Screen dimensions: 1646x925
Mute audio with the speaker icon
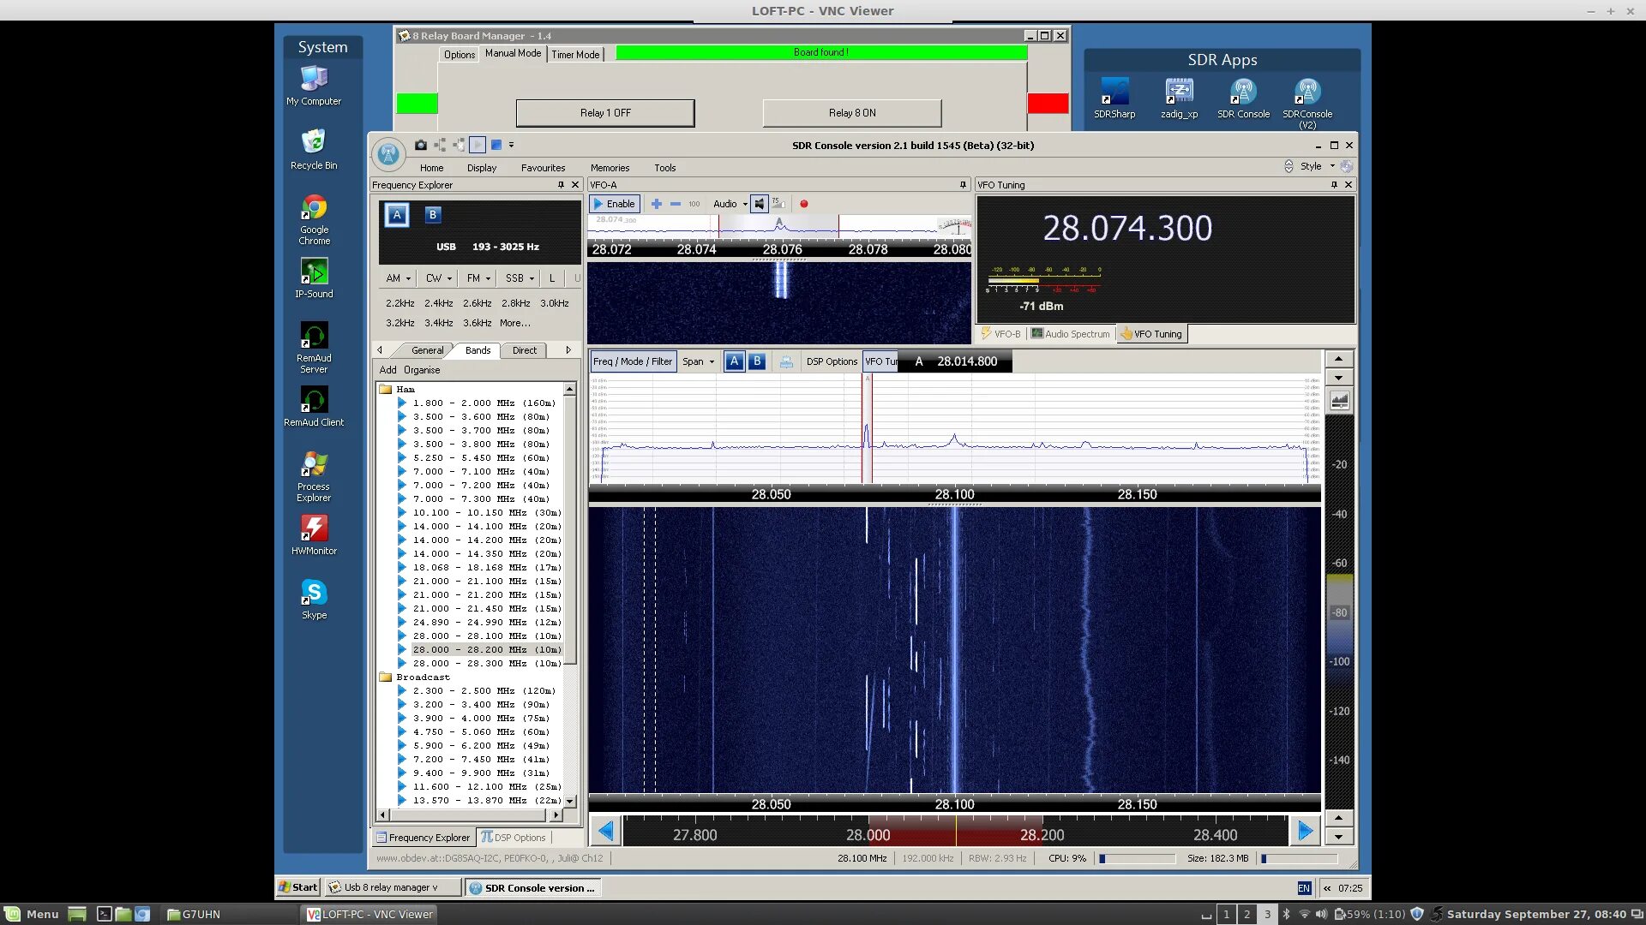coord(759,204)
